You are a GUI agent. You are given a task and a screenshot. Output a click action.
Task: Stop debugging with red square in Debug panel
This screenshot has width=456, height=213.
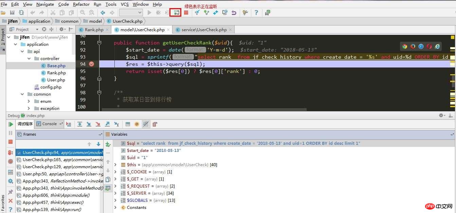point(11,142)
